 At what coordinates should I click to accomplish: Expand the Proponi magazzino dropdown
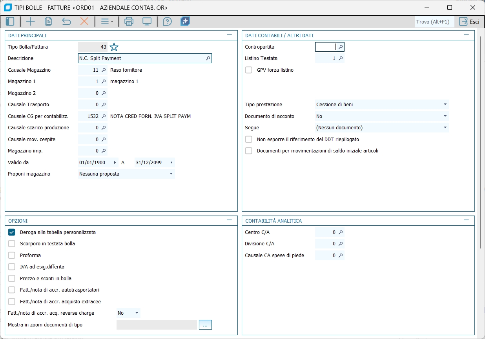click(171, 174)
